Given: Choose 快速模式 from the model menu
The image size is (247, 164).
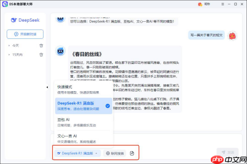Looking at the screenshot, I should pos(84,89).
